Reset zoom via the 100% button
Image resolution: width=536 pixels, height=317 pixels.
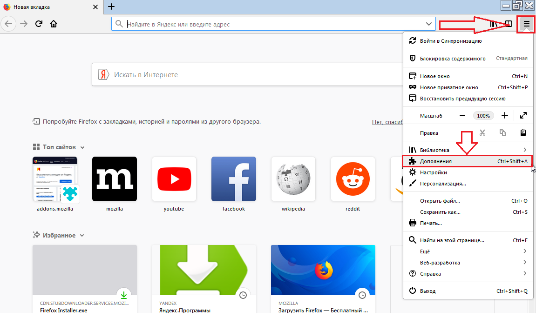click(x=483, y=115)
